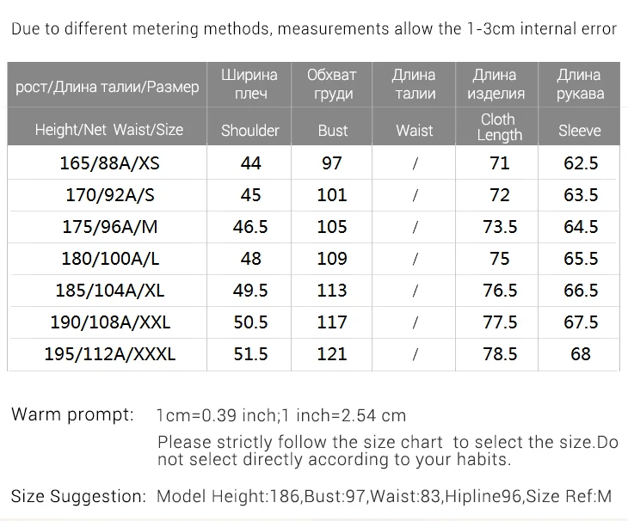Select the 180/100A/L size row
The width and height of the screenshot is (628, 521).
click(x=314, y=259)
